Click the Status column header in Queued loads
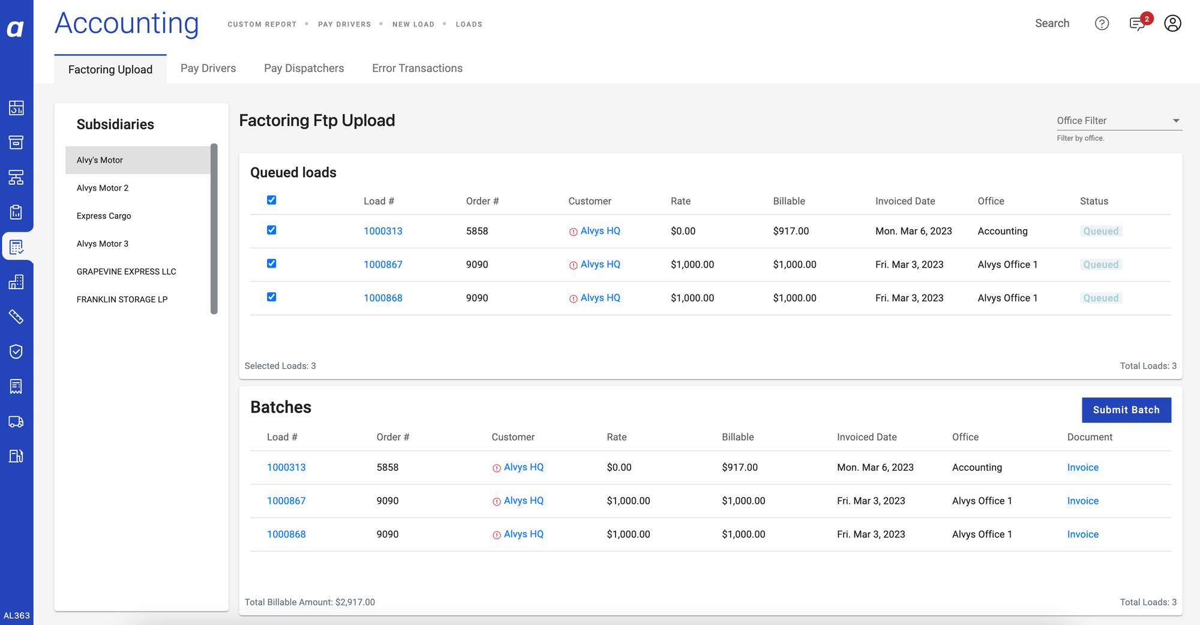 (1094, 202)
